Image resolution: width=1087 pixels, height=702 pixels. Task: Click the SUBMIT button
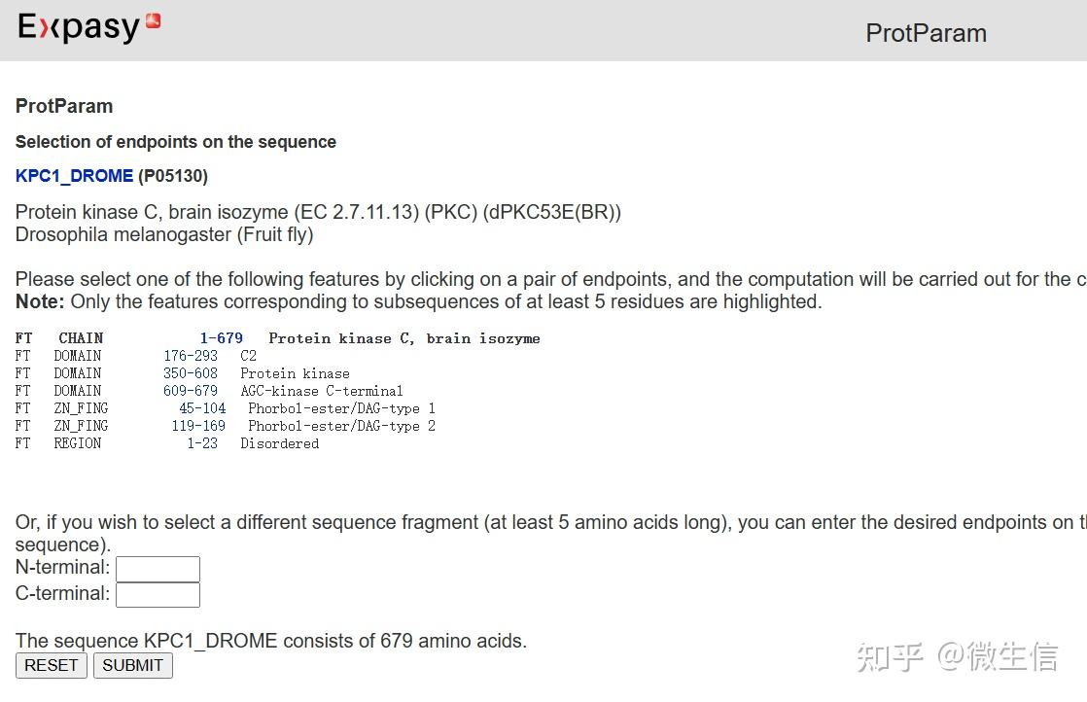point(132,665)
